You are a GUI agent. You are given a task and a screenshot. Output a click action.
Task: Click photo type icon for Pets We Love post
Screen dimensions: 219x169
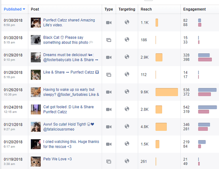(108, 162)
